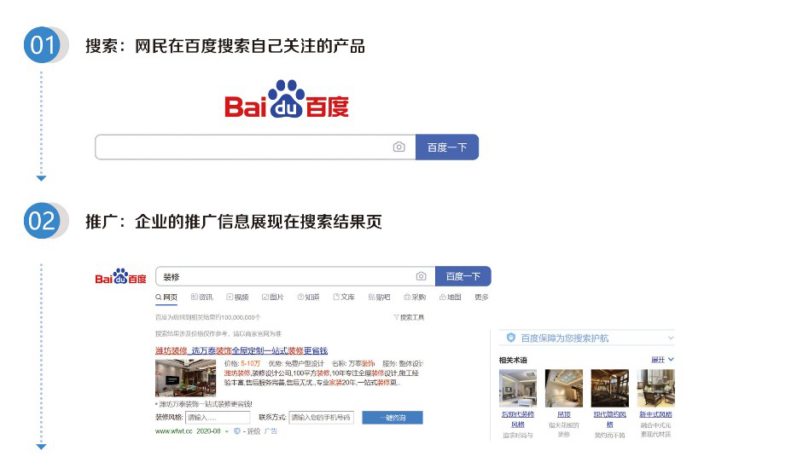Switch to the 地图 tab
The height and width of the screenshot is (468, 803).
click(451, 298)
